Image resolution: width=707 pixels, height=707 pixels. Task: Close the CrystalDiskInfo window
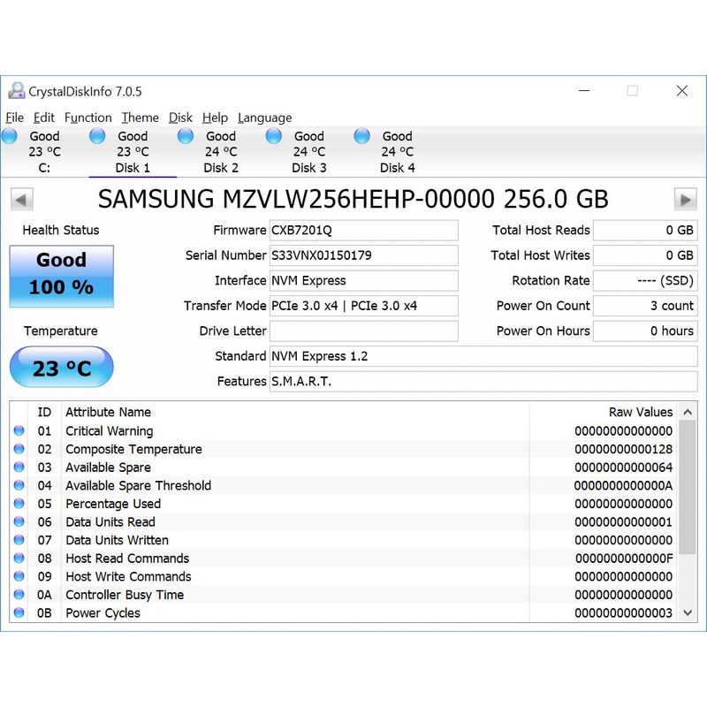682,91
